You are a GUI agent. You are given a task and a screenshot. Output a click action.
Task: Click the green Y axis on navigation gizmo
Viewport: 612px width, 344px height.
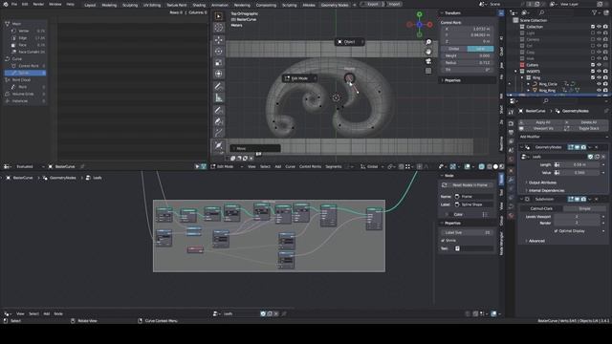pos(419,14)
